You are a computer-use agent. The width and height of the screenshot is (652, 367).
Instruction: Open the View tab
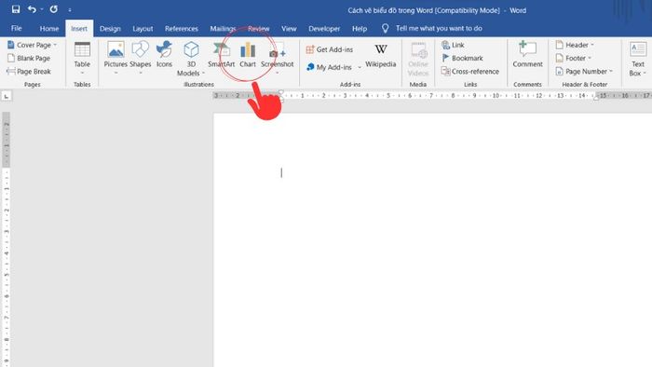point(289,29)
